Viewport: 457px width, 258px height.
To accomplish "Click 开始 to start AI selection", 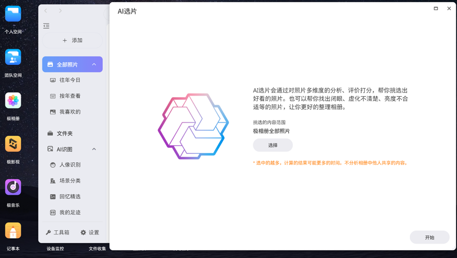I will coord(430,237).
